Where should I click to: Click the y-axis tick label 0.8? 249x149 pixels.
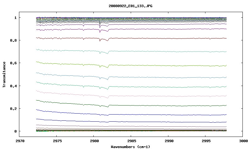13,40
